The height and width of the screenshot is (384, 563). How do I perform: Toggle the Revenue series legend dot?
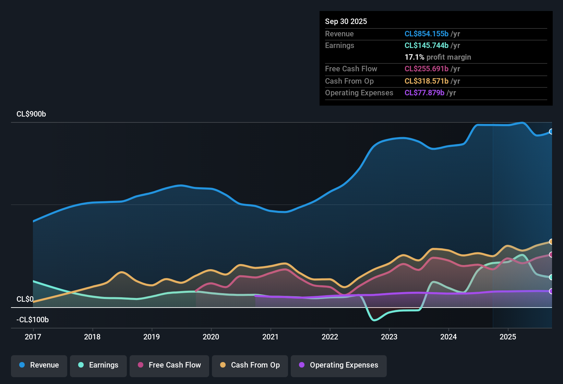tap(22, 365)
